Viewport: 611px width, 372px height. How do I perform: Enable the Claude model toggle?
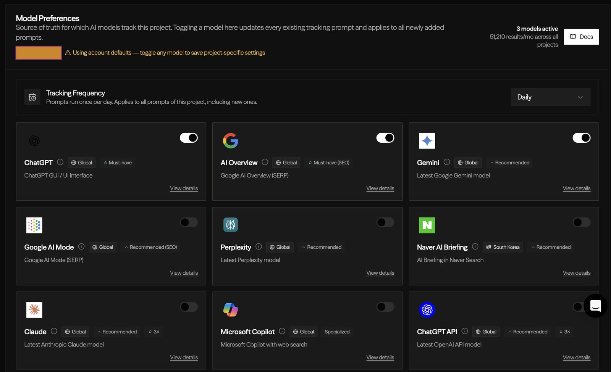pyautogui.click(x=189, y=307)
